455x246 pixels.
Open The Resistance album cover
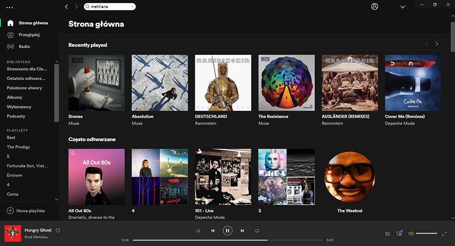(x=286, y=83)
